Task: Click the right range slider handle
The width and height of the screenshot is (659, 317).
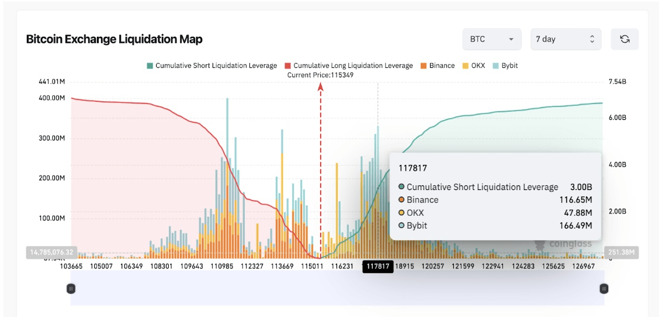Action: coord(604,288)
